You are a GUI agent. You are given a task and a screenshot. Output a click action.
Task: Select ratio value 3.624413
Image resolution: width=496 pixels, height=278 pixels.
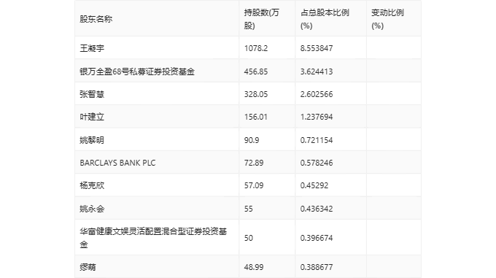coord(317,72)
